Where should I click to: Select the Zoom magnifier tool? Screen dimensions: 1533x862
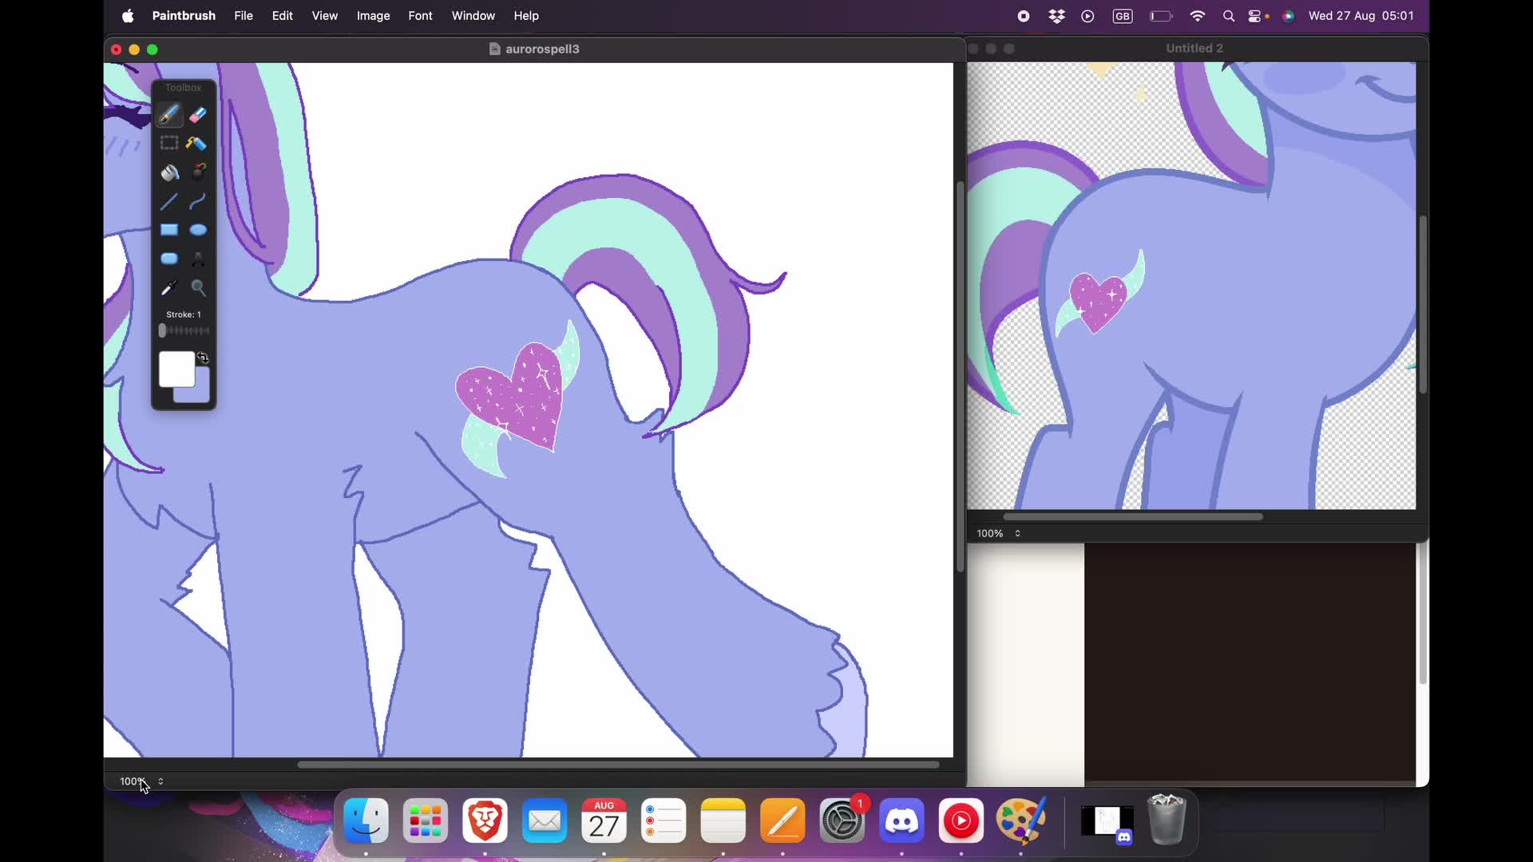point(198,287)
